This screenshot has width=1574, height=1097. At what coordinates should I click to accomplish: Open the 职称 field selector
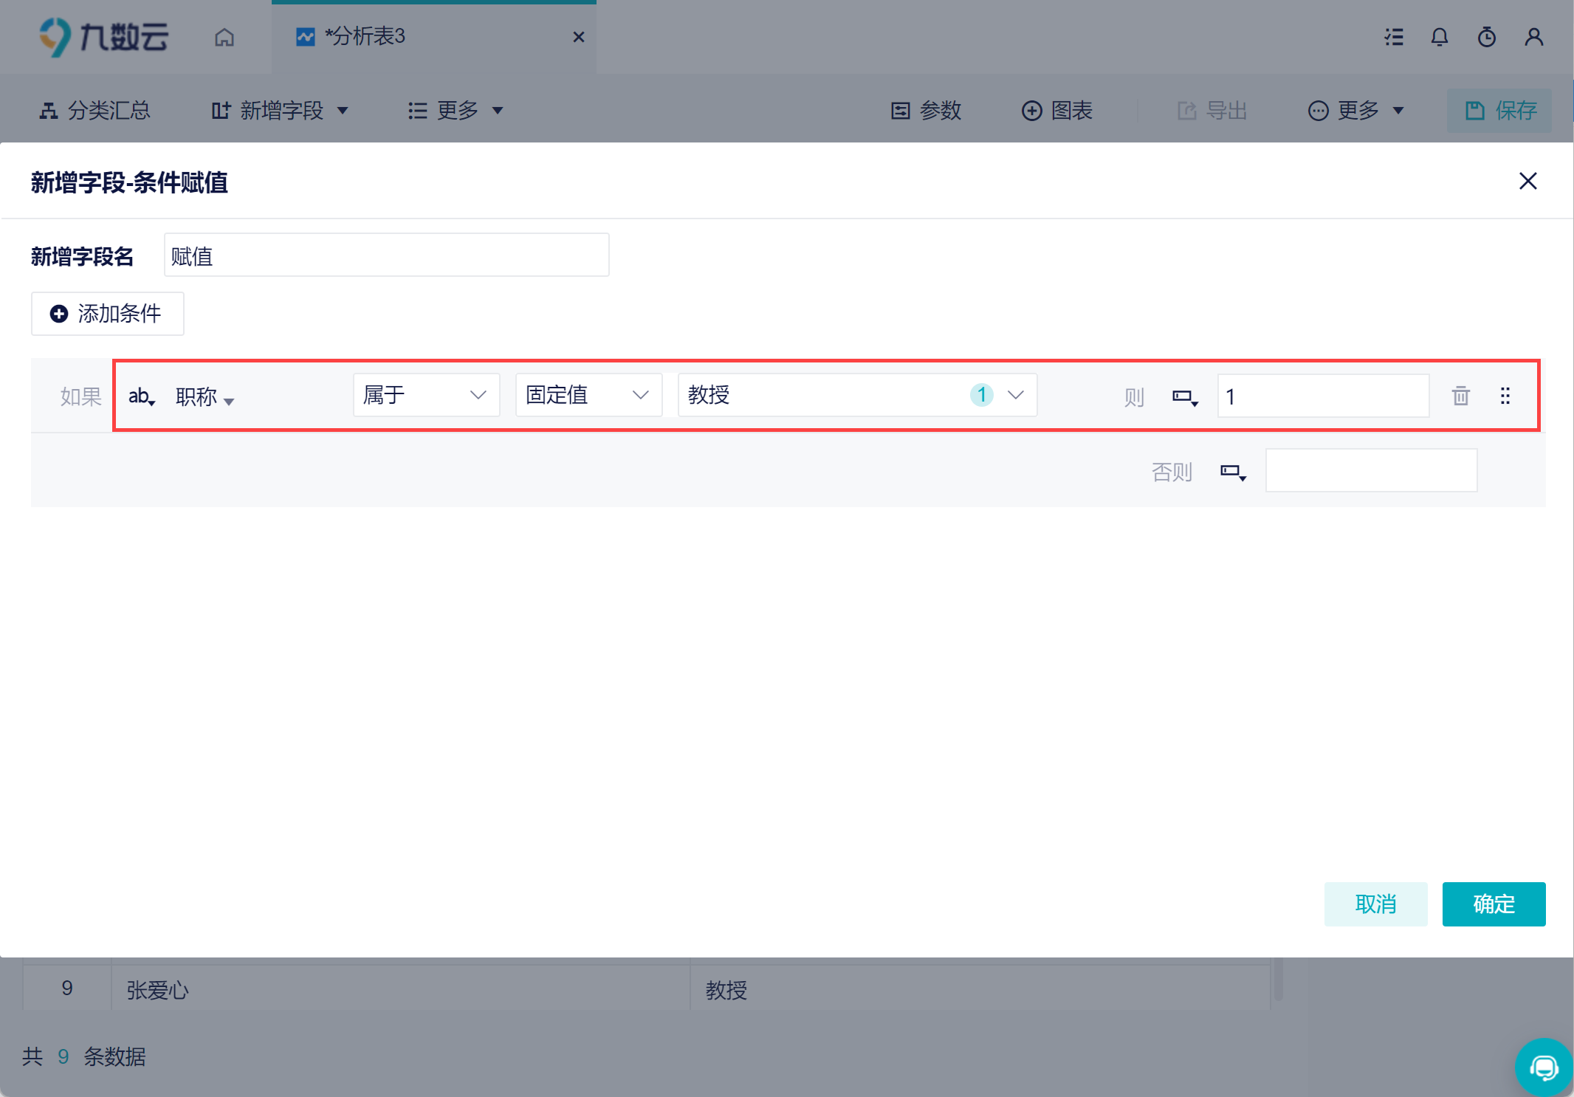click(x=205, y=397)
